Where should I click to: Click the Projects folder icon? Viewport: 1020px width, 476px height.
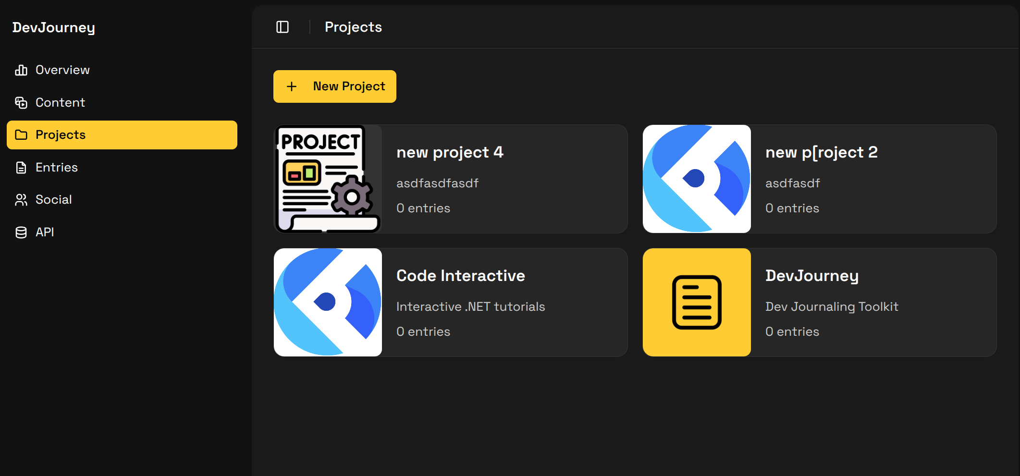coord(21,135)
